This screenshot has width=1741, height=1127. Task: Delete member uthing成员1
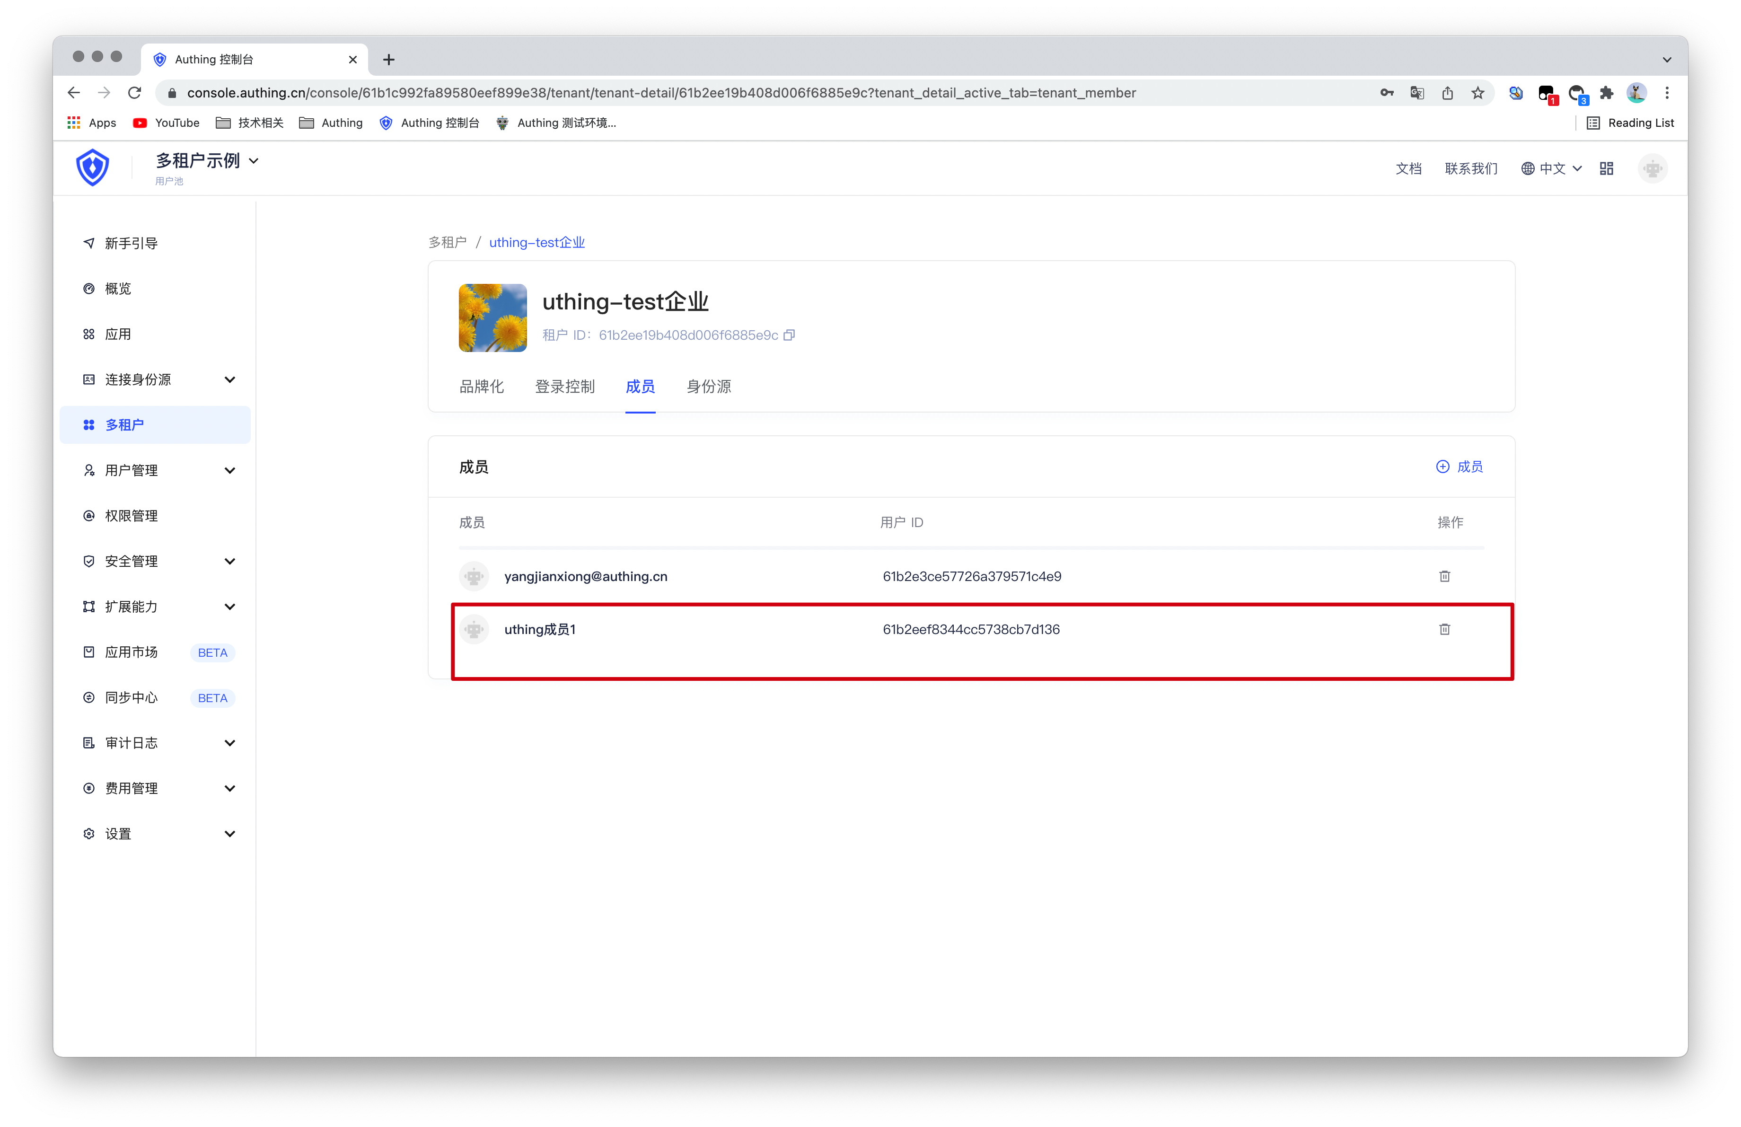[1445, 629]
